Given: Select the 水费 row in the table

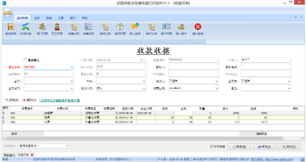Looking at the screenshot, I should [x=153, y=122].
